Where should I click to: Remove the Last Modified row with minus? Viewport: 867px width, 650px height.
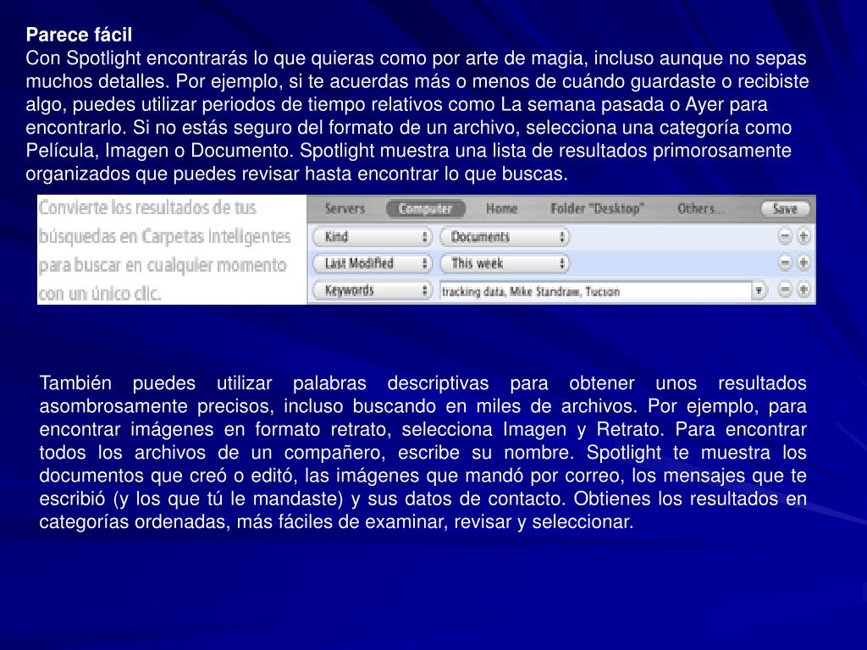point(785,262)
